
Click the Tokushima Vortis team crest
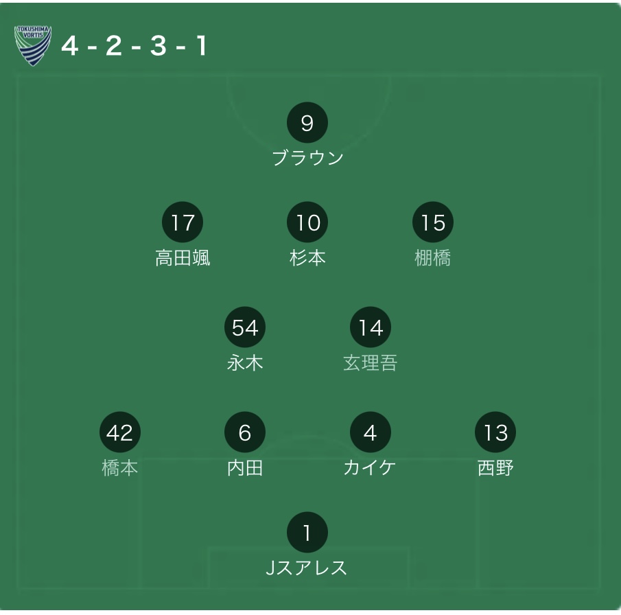pos(33,46)
